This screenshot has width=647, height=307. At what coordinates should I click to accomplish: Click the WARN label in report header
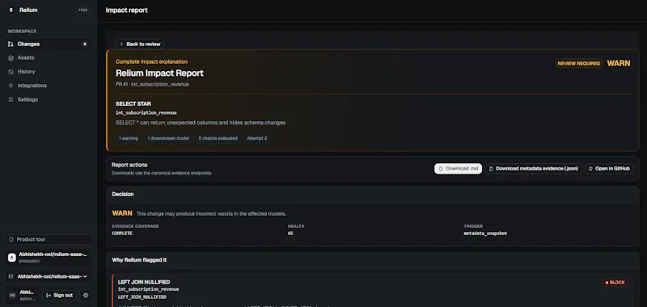click(x=619, y=64)
